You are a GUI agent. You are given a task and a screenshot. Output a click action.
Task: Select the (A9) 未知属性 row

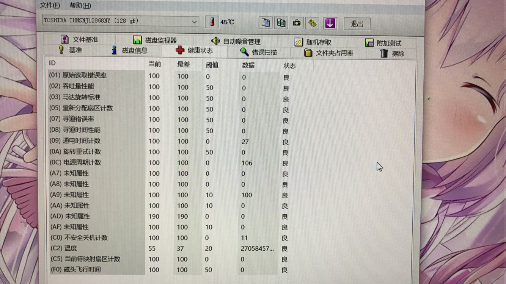[169, 195]
